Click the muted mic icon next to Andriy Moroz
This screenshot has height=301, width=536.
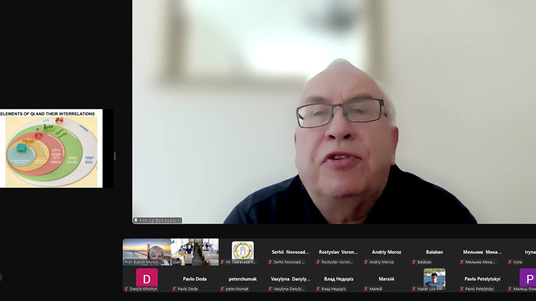pos(366,262)
